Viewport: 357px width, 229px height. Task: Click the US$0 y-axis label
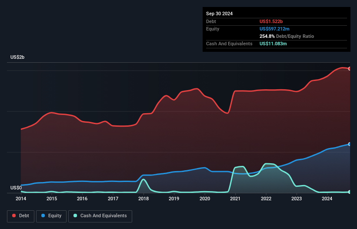[16, 188]
